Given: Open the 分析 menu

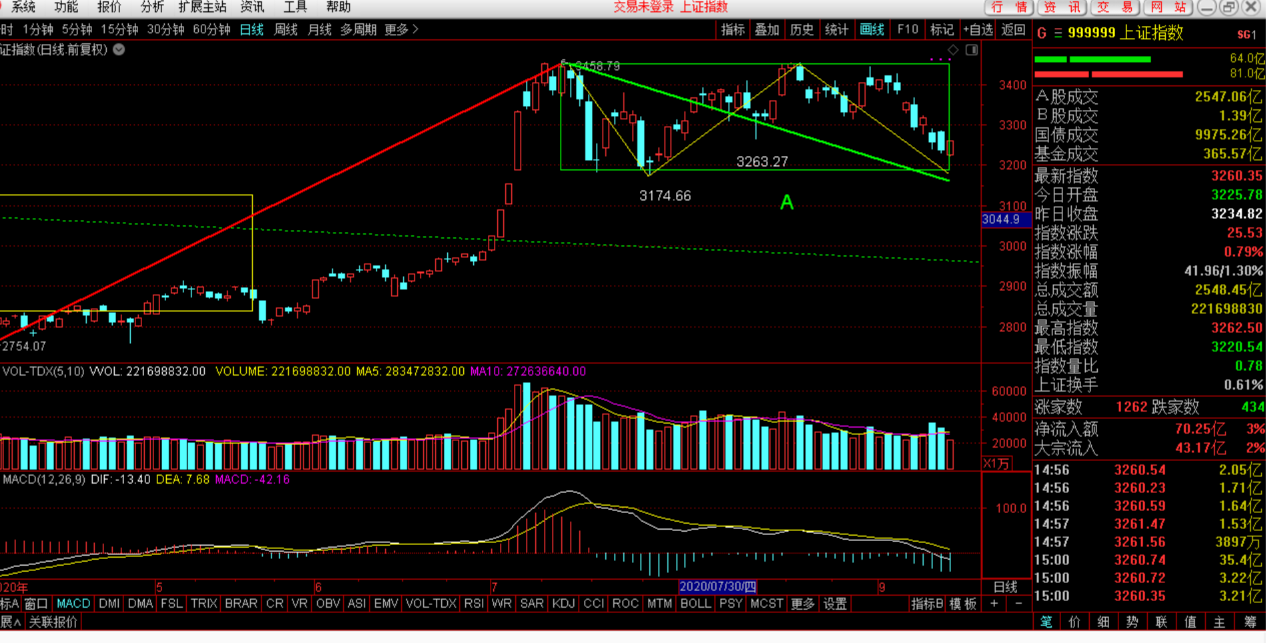Looking at the screenshot, I should 152,7.
